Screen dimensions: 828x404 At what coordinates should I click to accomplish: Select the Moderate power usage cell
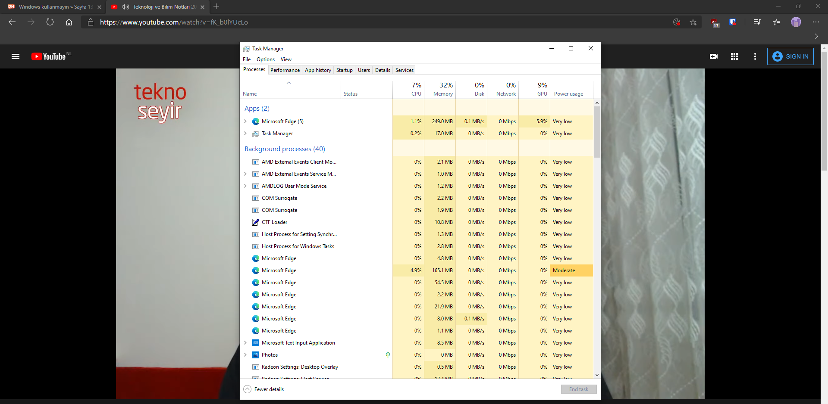tap(572, 270)
